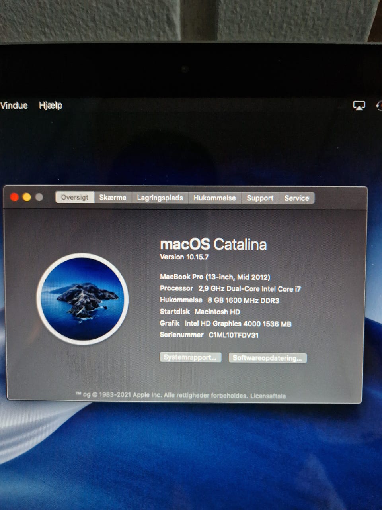Click the Processor label

coord(176,288)
